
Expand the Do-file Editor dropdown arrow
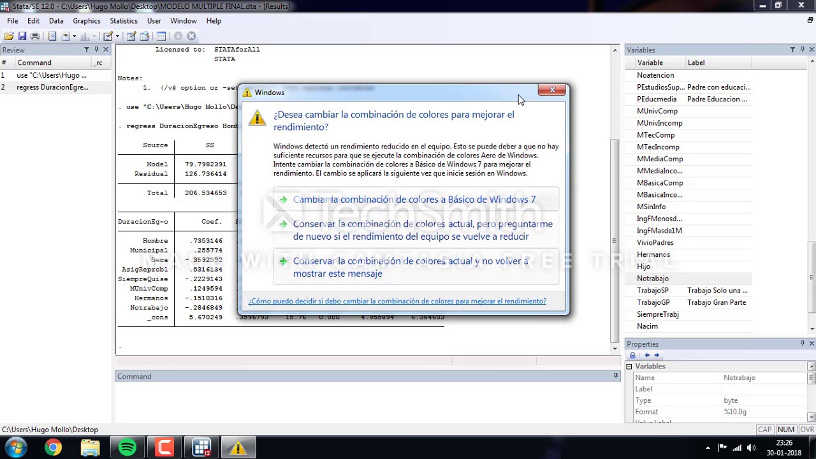point(117,36)
